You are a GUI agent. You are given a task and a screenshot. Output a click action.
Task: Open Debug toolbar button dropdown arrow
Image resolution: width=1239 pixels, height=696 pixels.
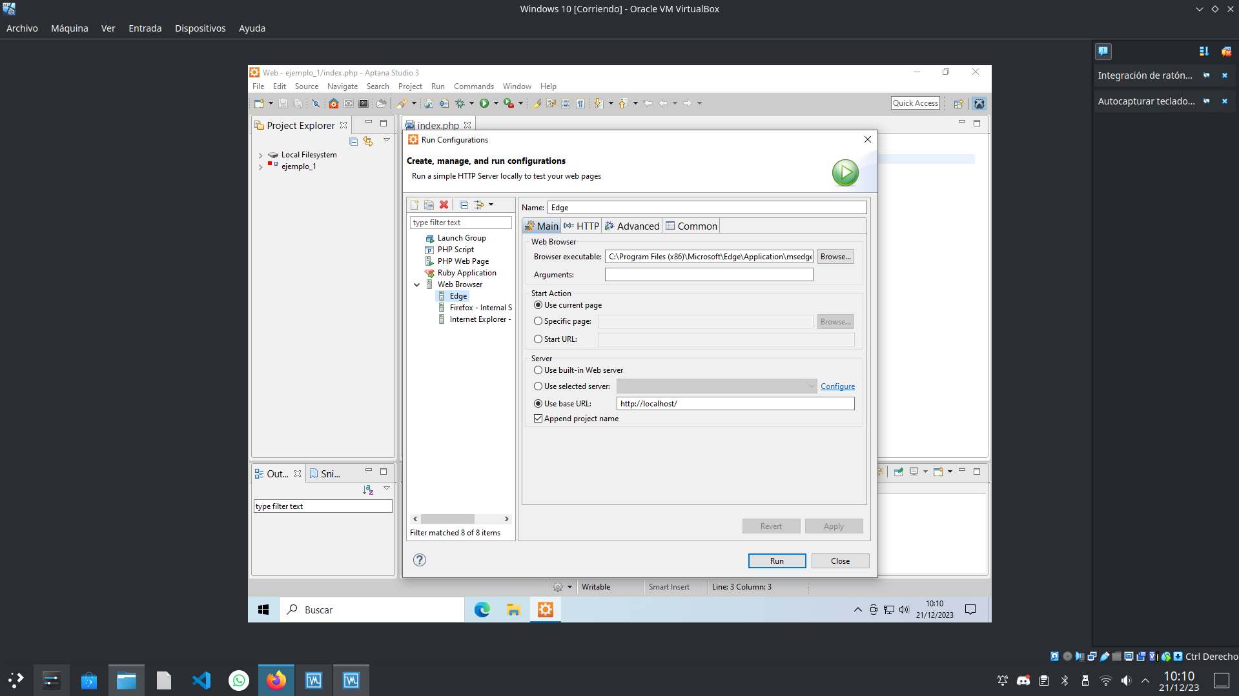(471, 103)
